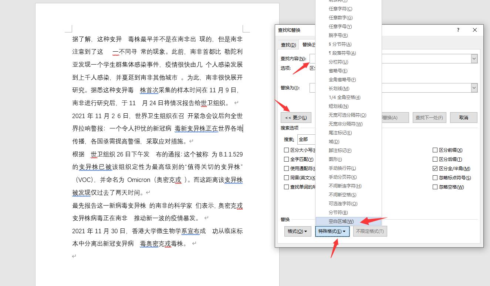The width and height of the screenshot is (490, 286).
Task: Open the 格式(O) dropdown
Action: click(297, 231)
